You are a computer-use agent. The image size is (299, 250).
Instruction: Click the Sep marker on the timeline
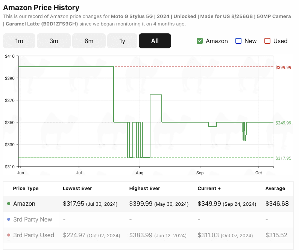click(200, 173)
